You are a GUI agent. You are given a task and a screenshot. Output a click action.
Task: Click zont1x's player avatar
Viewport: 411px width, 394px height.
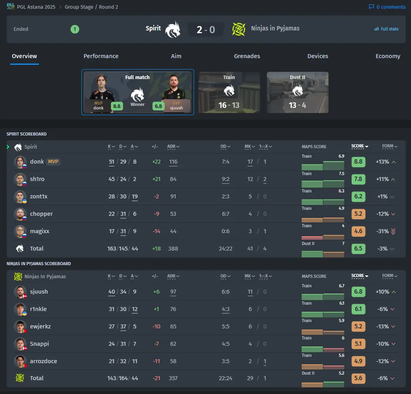[x=20, y=196]
